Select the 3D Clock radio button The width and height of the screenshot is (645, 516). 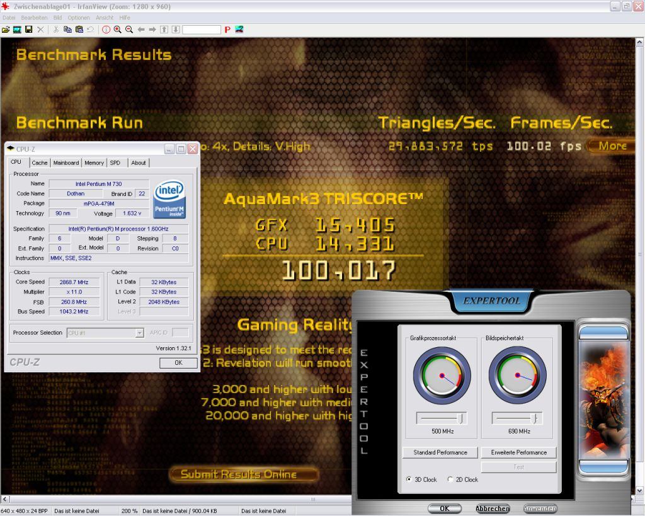pyautogui.click(x=408, y=479)
